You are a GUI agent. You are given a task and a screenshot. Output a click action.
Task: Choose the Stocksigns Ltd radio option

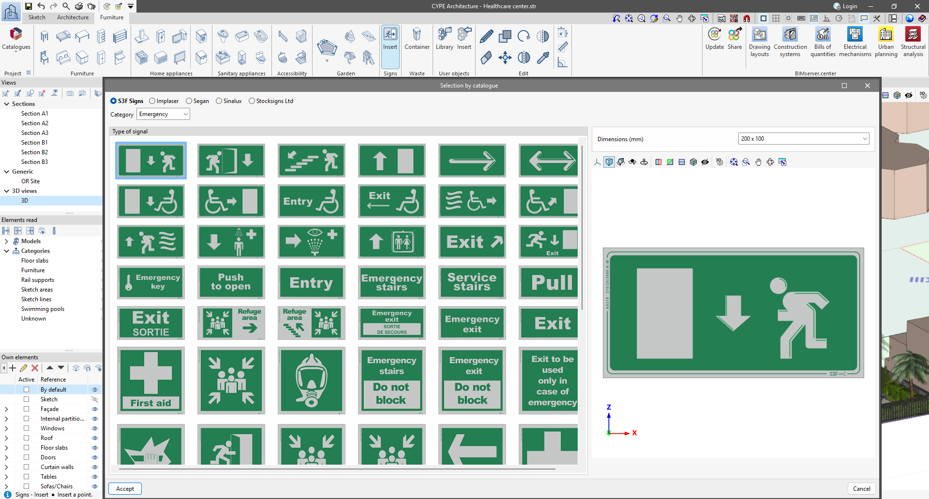pyautogui.click(x=252, y=101)
